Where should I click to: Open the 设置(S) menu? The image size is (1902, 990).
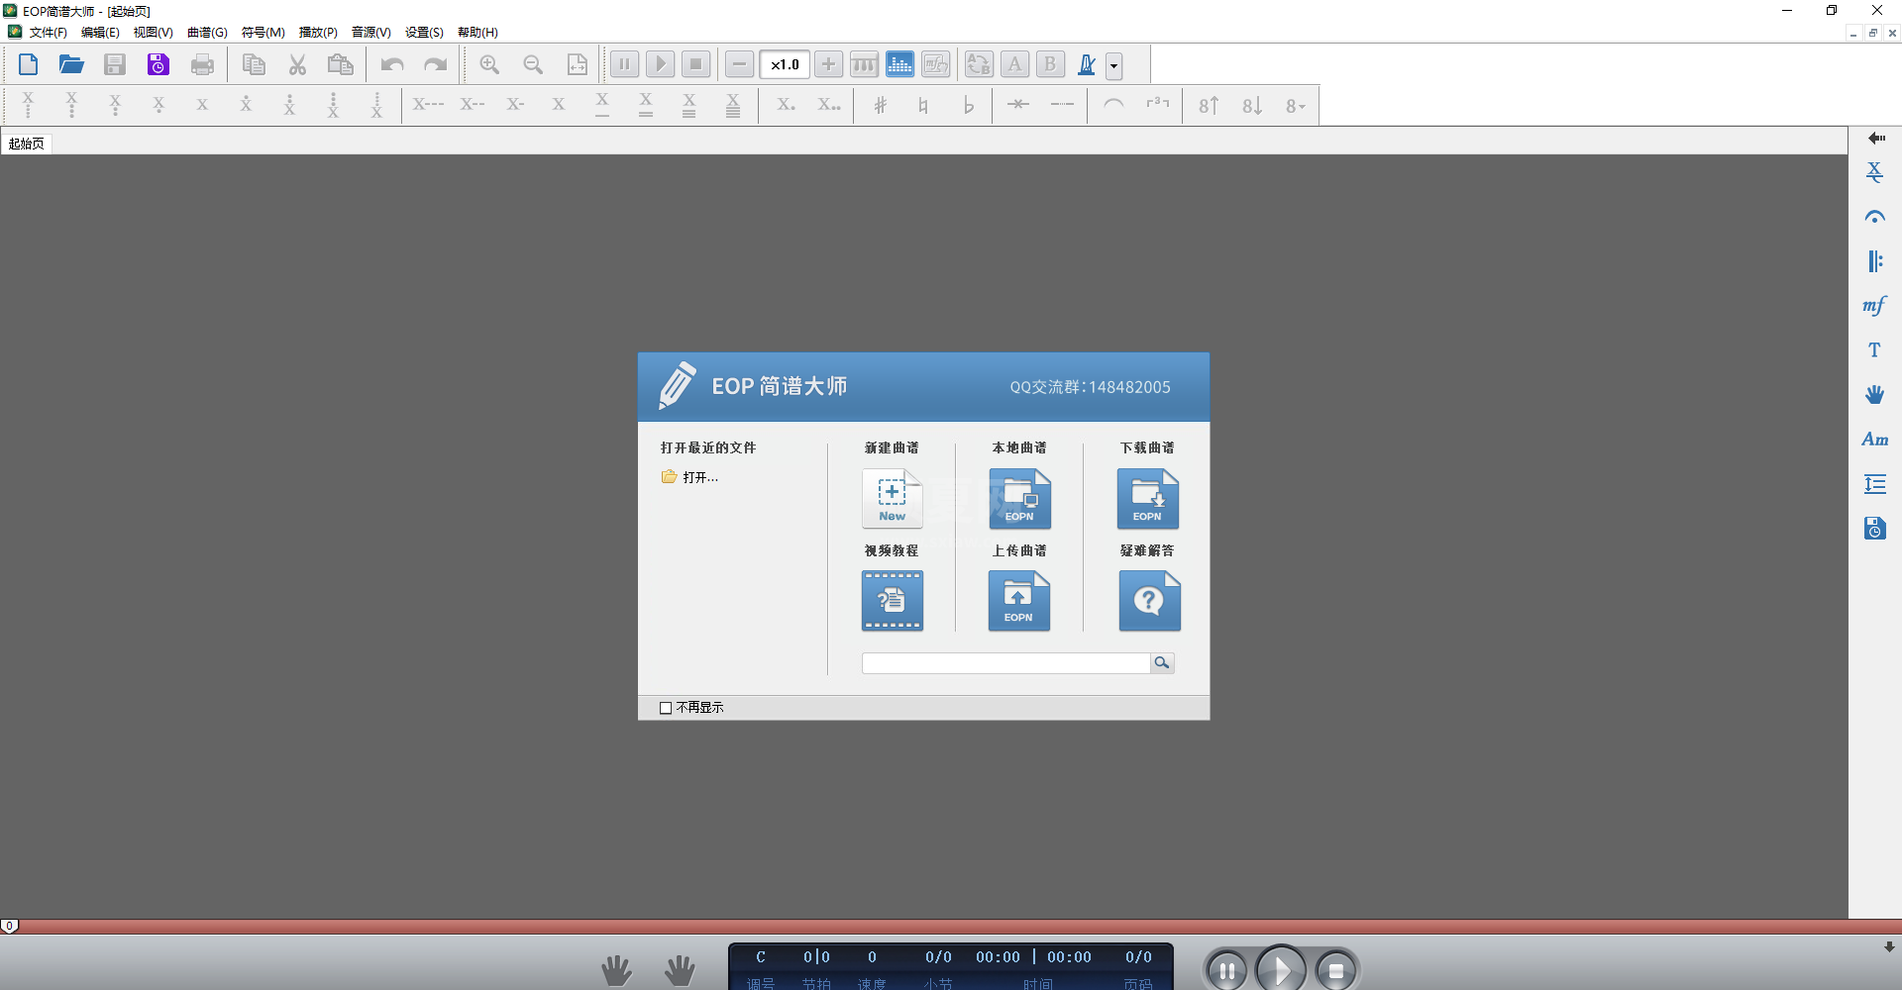coord(424,33)
